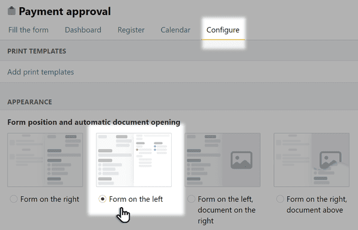Select the Form on the right radio button
Viewport: 358px width, 230px height.
click(13, 199)
